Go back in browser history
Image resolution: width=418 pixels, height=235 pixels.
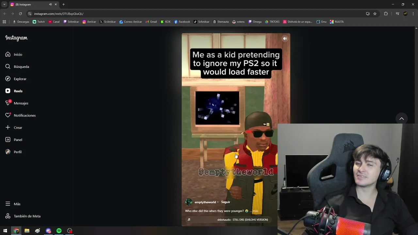point(5,14)
